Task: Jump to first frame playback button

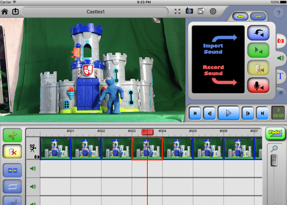Action: (195, 113)
